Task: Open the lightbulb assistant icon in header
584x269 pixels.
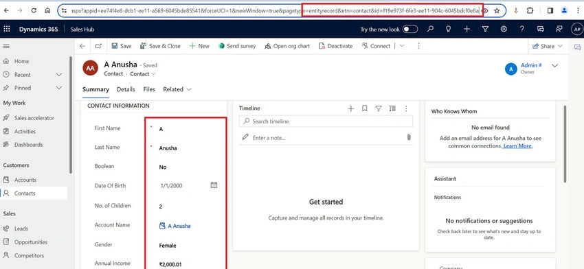Action: [449, 29]
